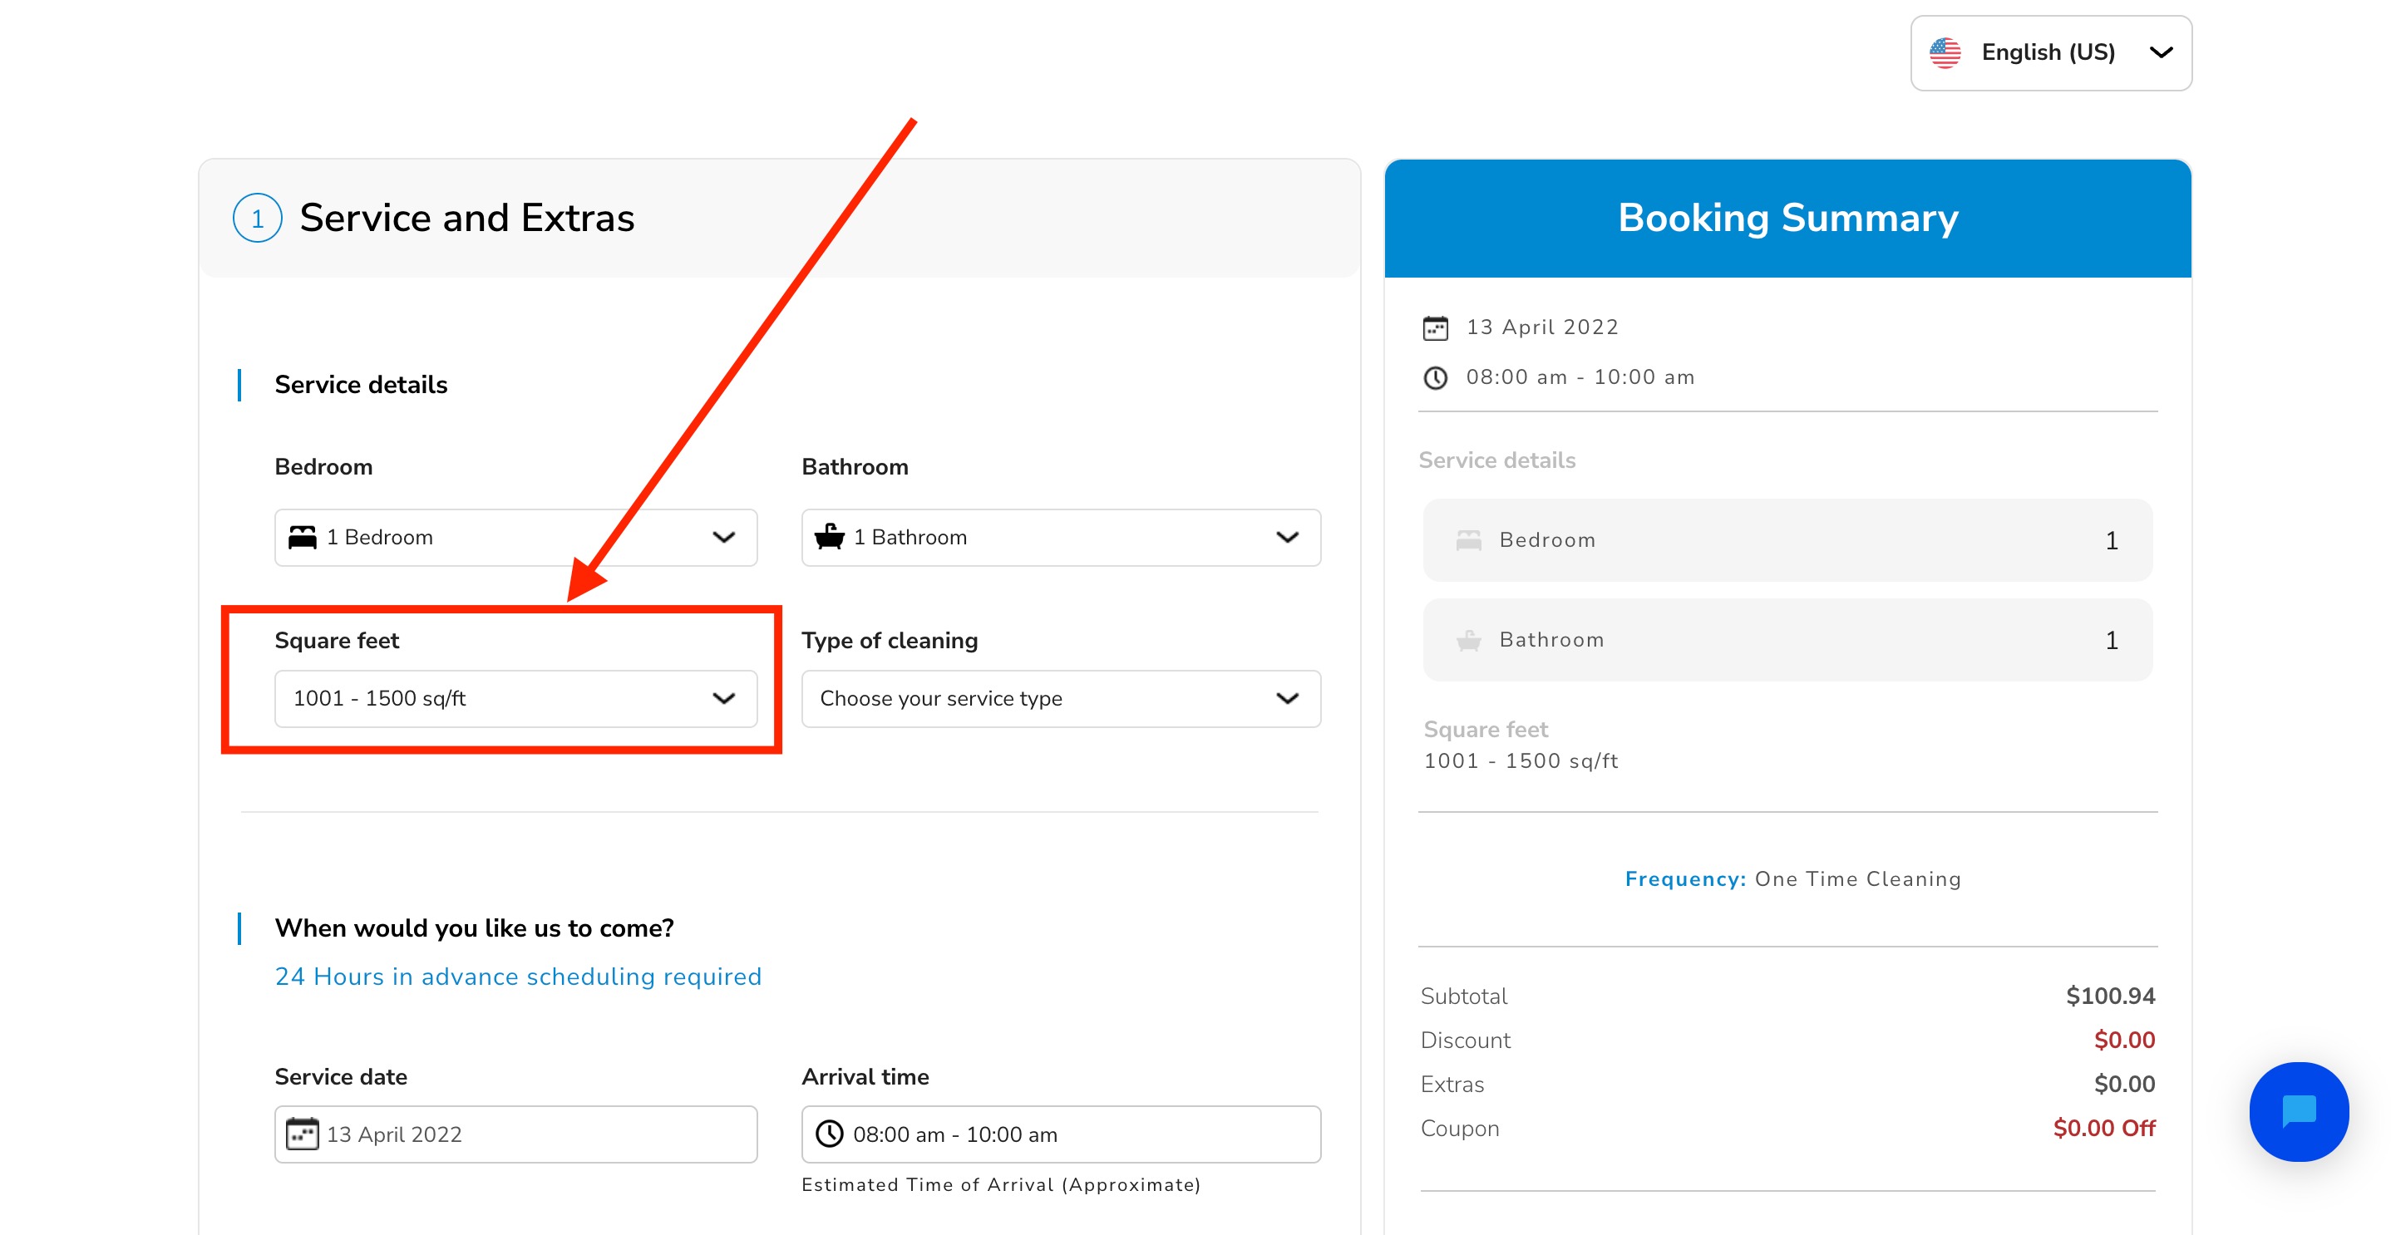Image resolution: width=2391 pixels, height=1235 pixels.
Task: Click the Service date 13 April 2022 field
Action: 515,1134
